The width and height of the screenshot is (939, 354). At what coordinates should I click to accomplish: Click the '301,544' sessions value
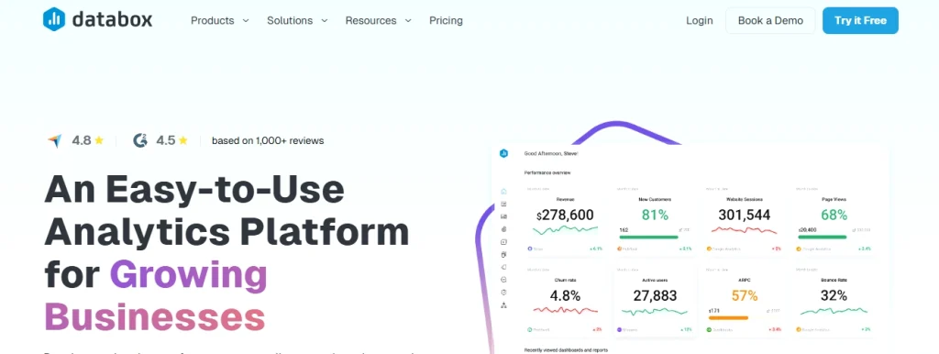point(744,215)
